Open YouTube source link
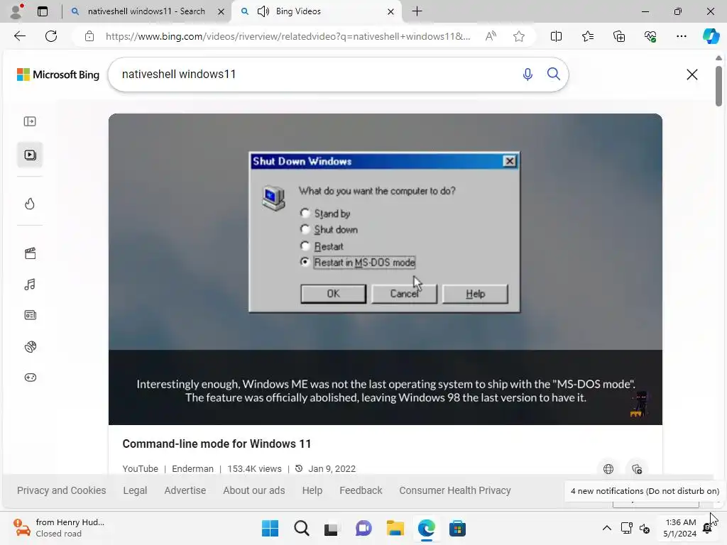 [140, 468]
